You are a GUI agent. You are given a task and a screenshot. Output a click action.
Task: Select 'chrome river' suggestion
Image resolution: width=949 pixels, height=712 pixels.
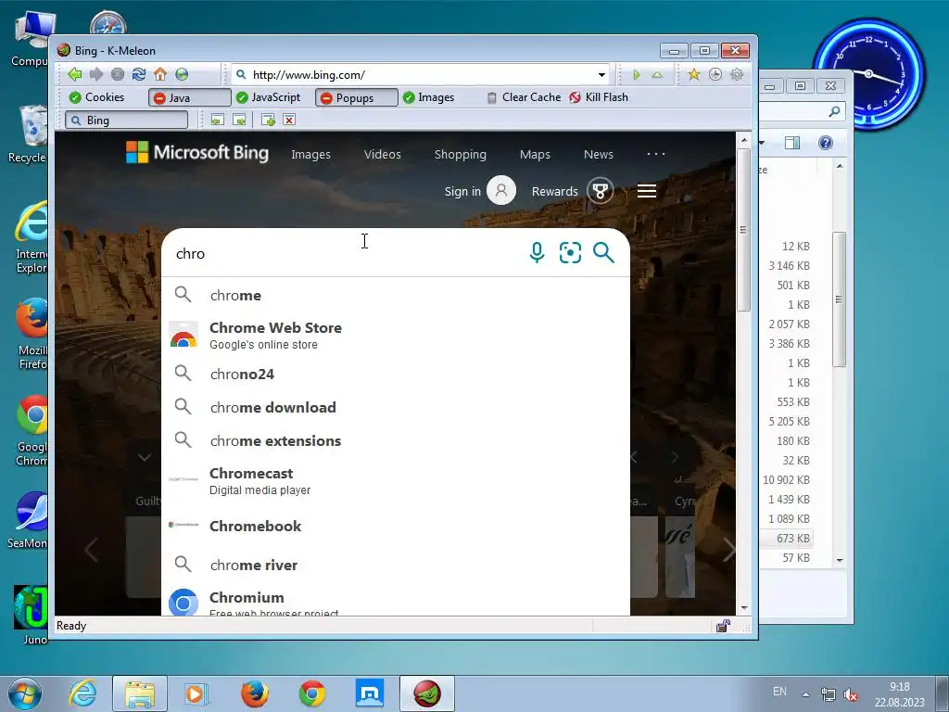pyautogui.click(x=396, y=565)
